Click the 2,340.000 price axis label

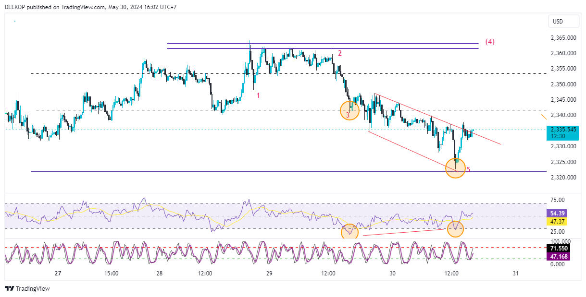click(564, 115)
